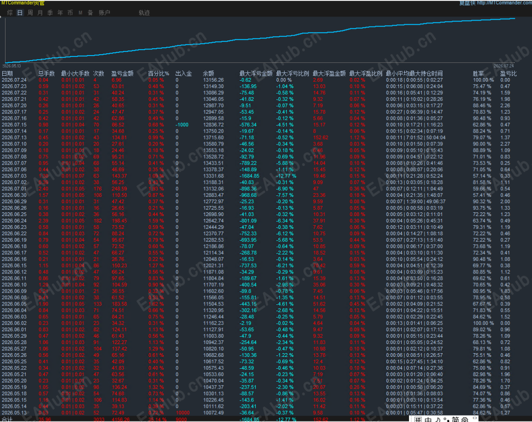The width and height of the screenshot is (532, 422).
Task: Click the 2.26 profit ratio cell
Action: click(x=505, y=105)
